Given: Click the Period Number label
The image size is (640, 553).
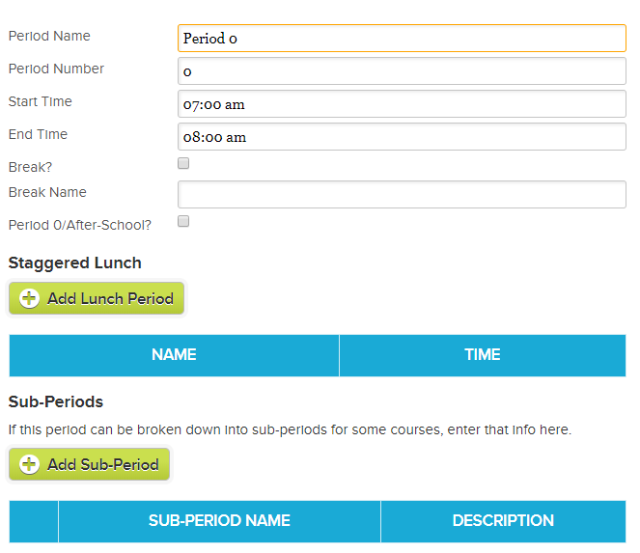Looking at the screenshot, I should pos(56,69).
